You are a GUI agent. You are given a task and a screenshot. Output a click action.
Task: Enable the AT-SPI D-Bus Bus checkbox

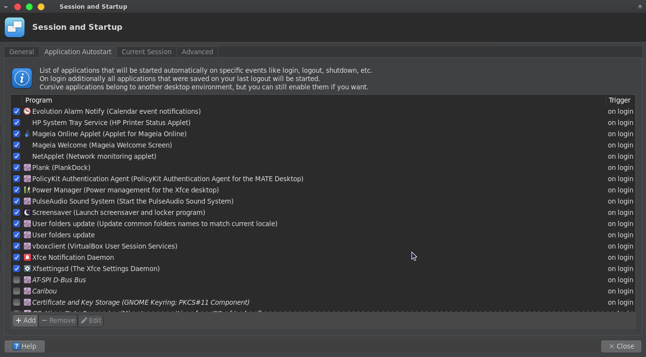[17, 280]
